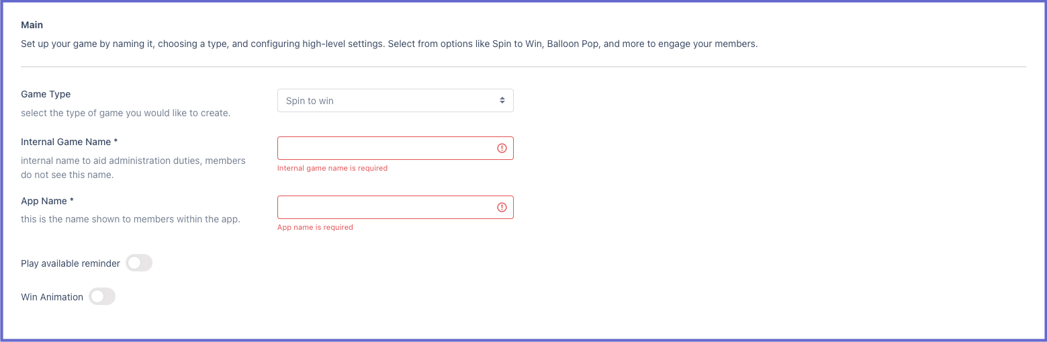
Task: Click the Main section heading
Action: pyautogui.click(x=32, y=25)
